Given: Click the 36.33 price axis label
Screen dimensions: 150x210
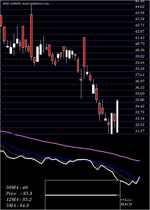Looking at the screenshot, I should [140, 87].
